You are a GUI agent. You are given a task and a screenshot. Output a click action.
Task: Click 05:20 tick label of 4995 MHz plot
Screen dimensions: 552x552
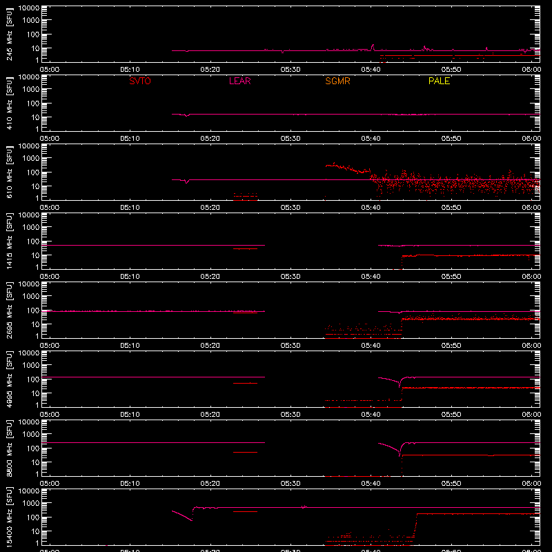click(210, 415)
